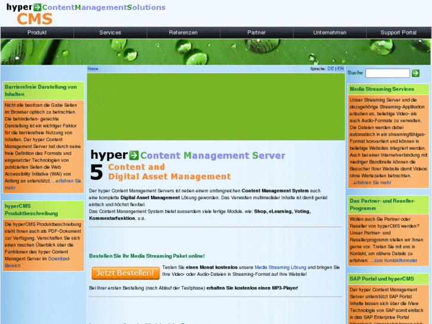This screenshot has height=324, width=432.
Task: Click the SAP Portal und hyperCMS heading
Action: (x=381, y=279)
